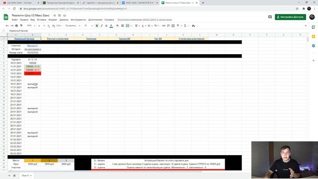Image resolution: width=318 pixels, height=179 pixels.
Task: Create a filter with the toolbar icon
Action: [178, 26]
